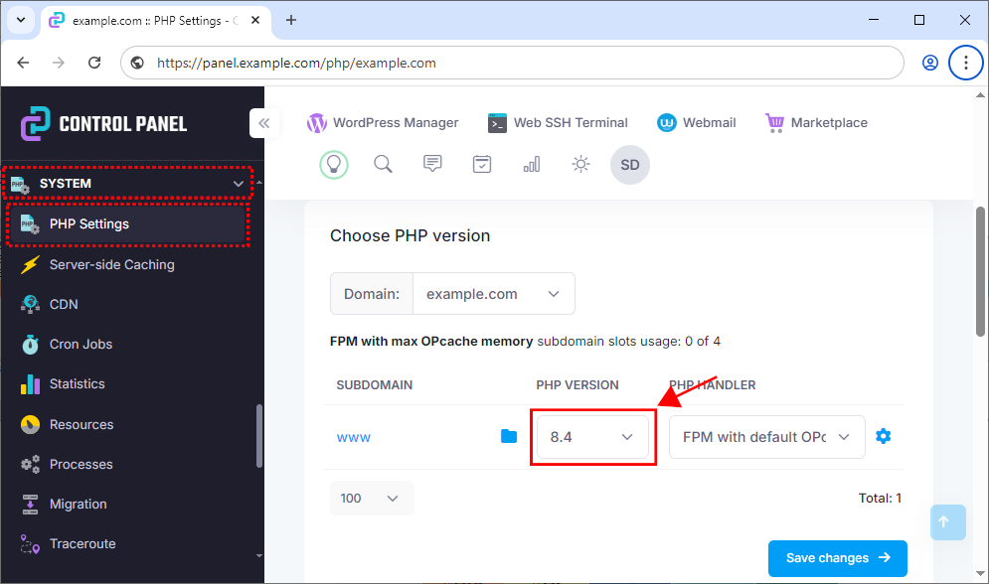This screenshot has height=584, width=989.
Task: Open the Marketplace
Action: point(816,123)
